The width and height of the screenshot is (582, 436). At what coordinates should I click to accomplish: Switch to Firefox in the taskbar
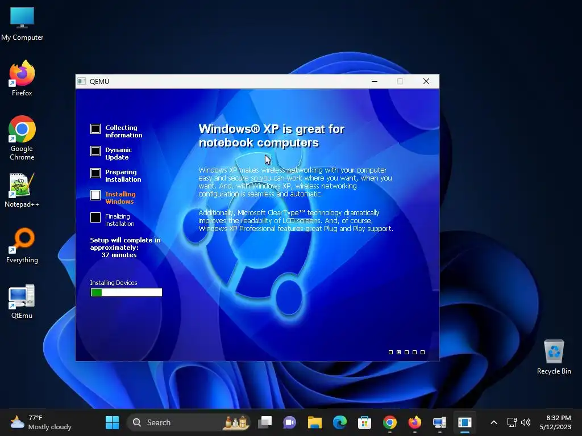click(414, 422)
